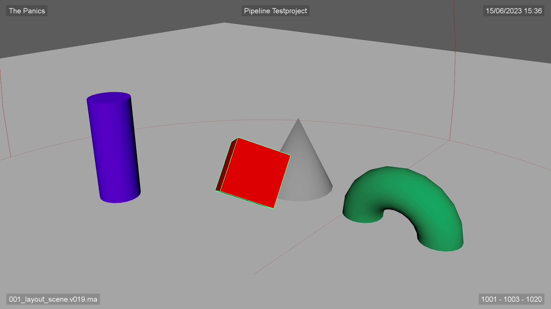Click The Panics studio label
Viewport: 551px width, 309px height.
click(27, 11)
